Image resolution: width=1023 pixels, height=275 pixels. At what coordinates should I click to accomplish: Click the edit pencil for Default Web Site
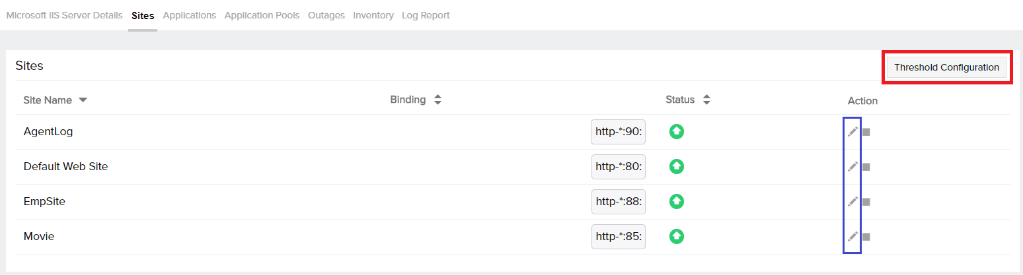tap(852, 167)
